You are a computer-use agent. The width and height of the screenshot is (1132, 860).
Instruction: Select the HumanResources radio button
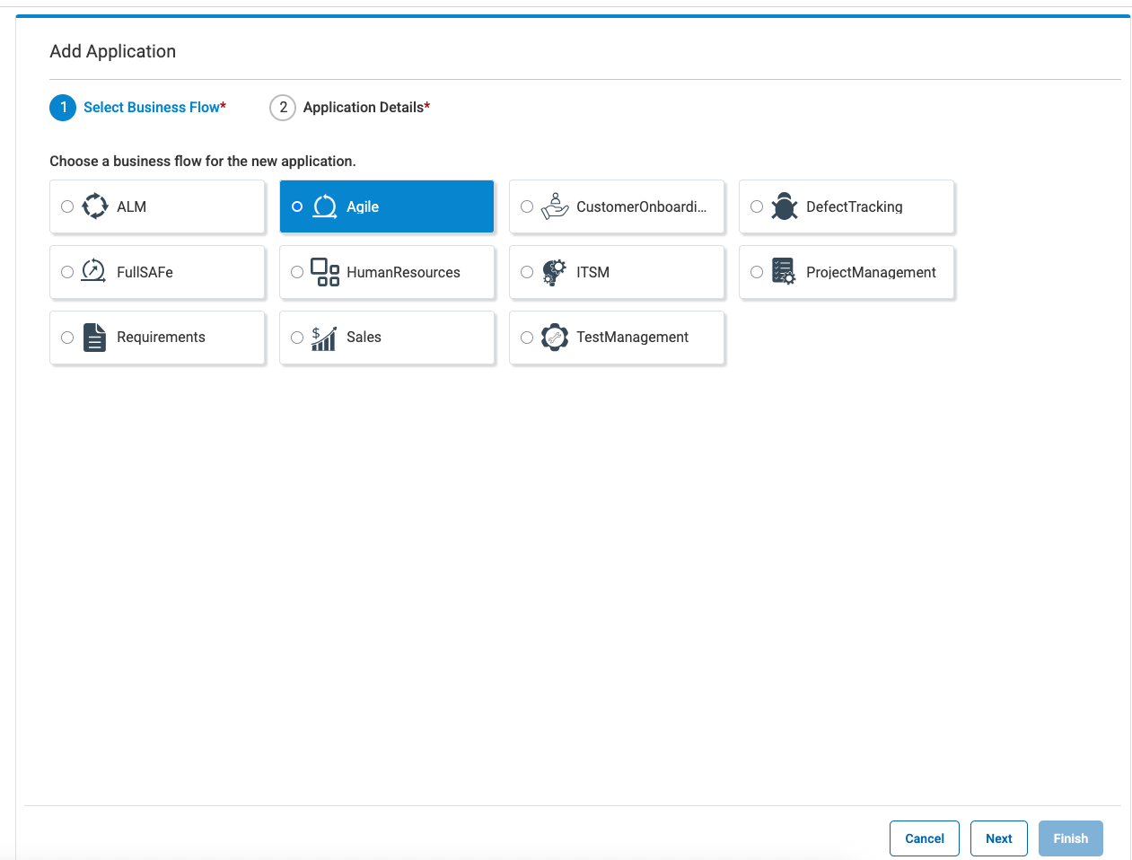(x=297, y=272)
